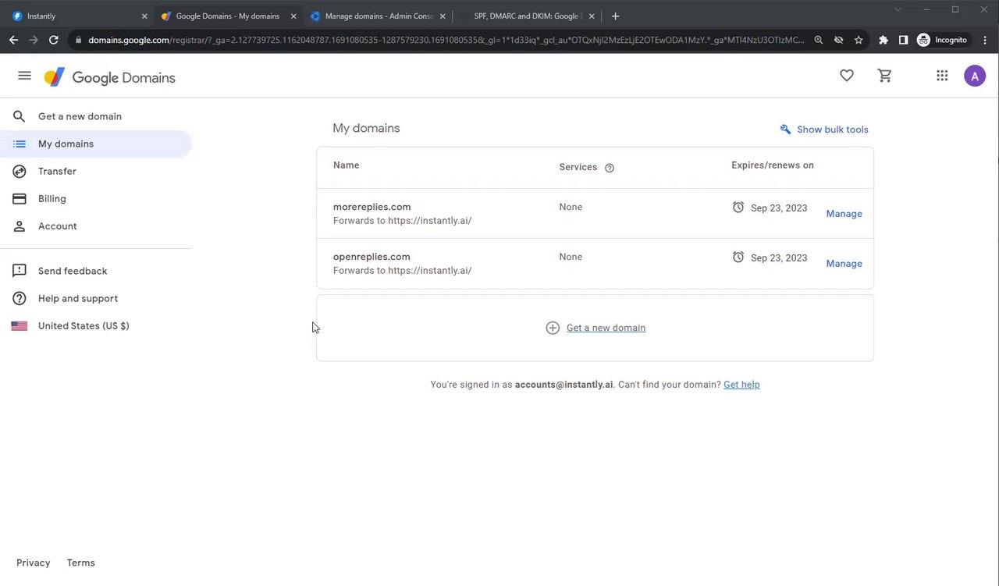Select My domains in sidebar

[95, 144]
